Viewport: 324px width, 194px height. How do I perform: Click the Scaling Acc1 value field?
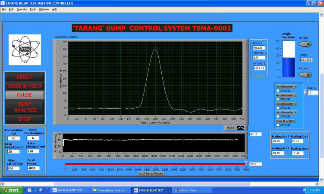[278, 141]
